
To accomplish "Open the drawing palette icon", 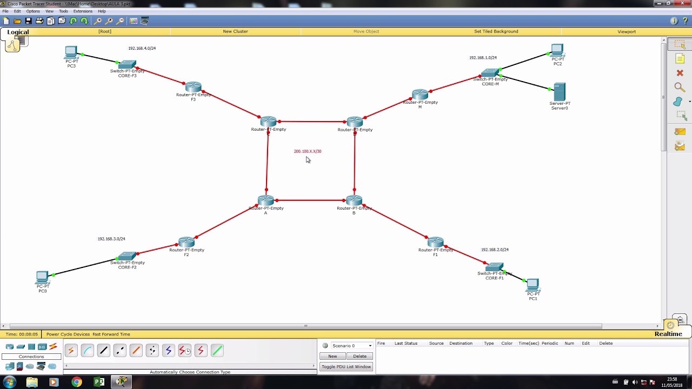I will click(134, 21).
